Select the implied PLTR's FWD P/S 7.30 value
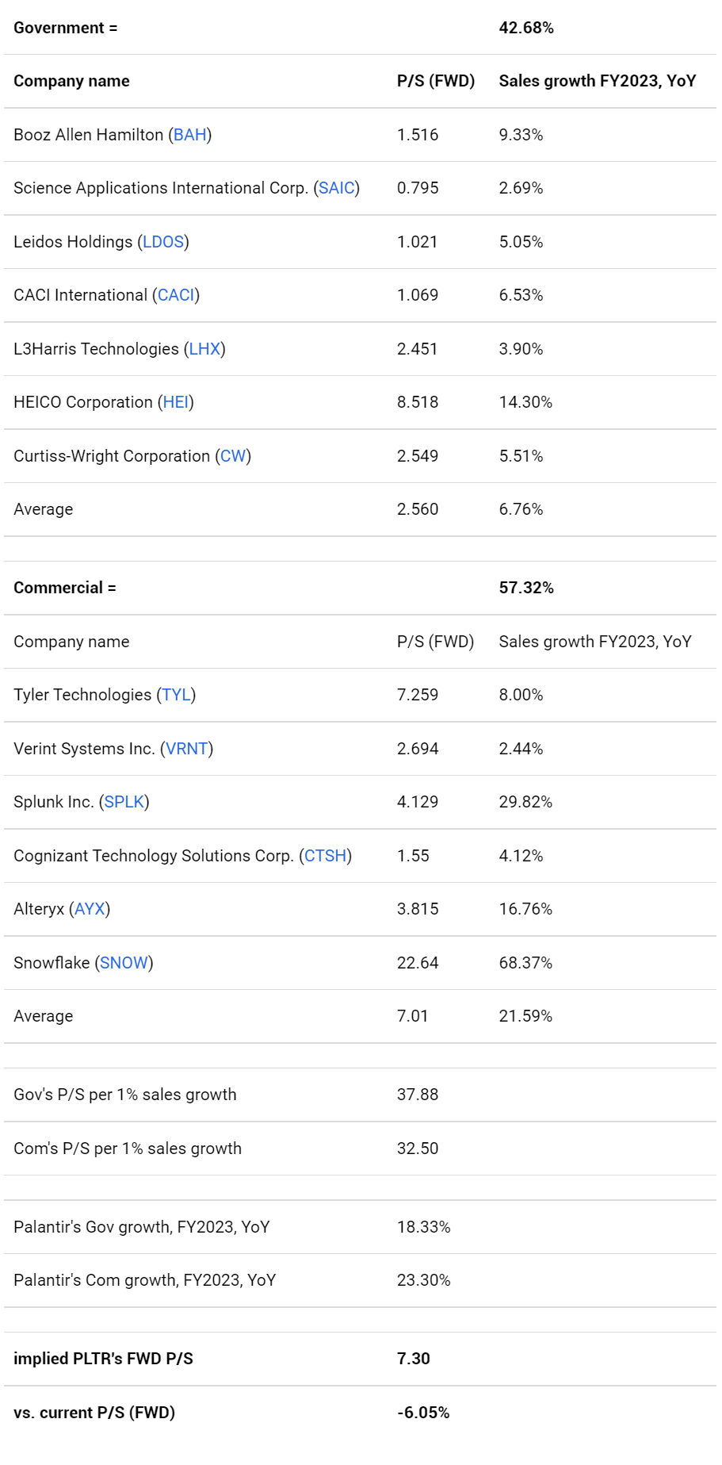 414,1359
